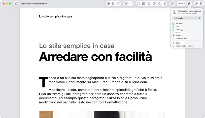The width and height of the screenshot is (205, 118).
Task: Insert a shape using the shapes icon
Action: tap(160, 4)
